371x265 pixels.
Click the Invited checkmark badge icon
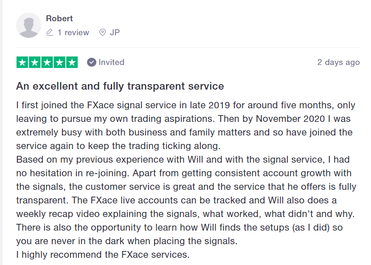(92, 62)
